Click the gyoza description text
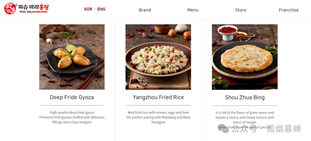 (72, 117)
